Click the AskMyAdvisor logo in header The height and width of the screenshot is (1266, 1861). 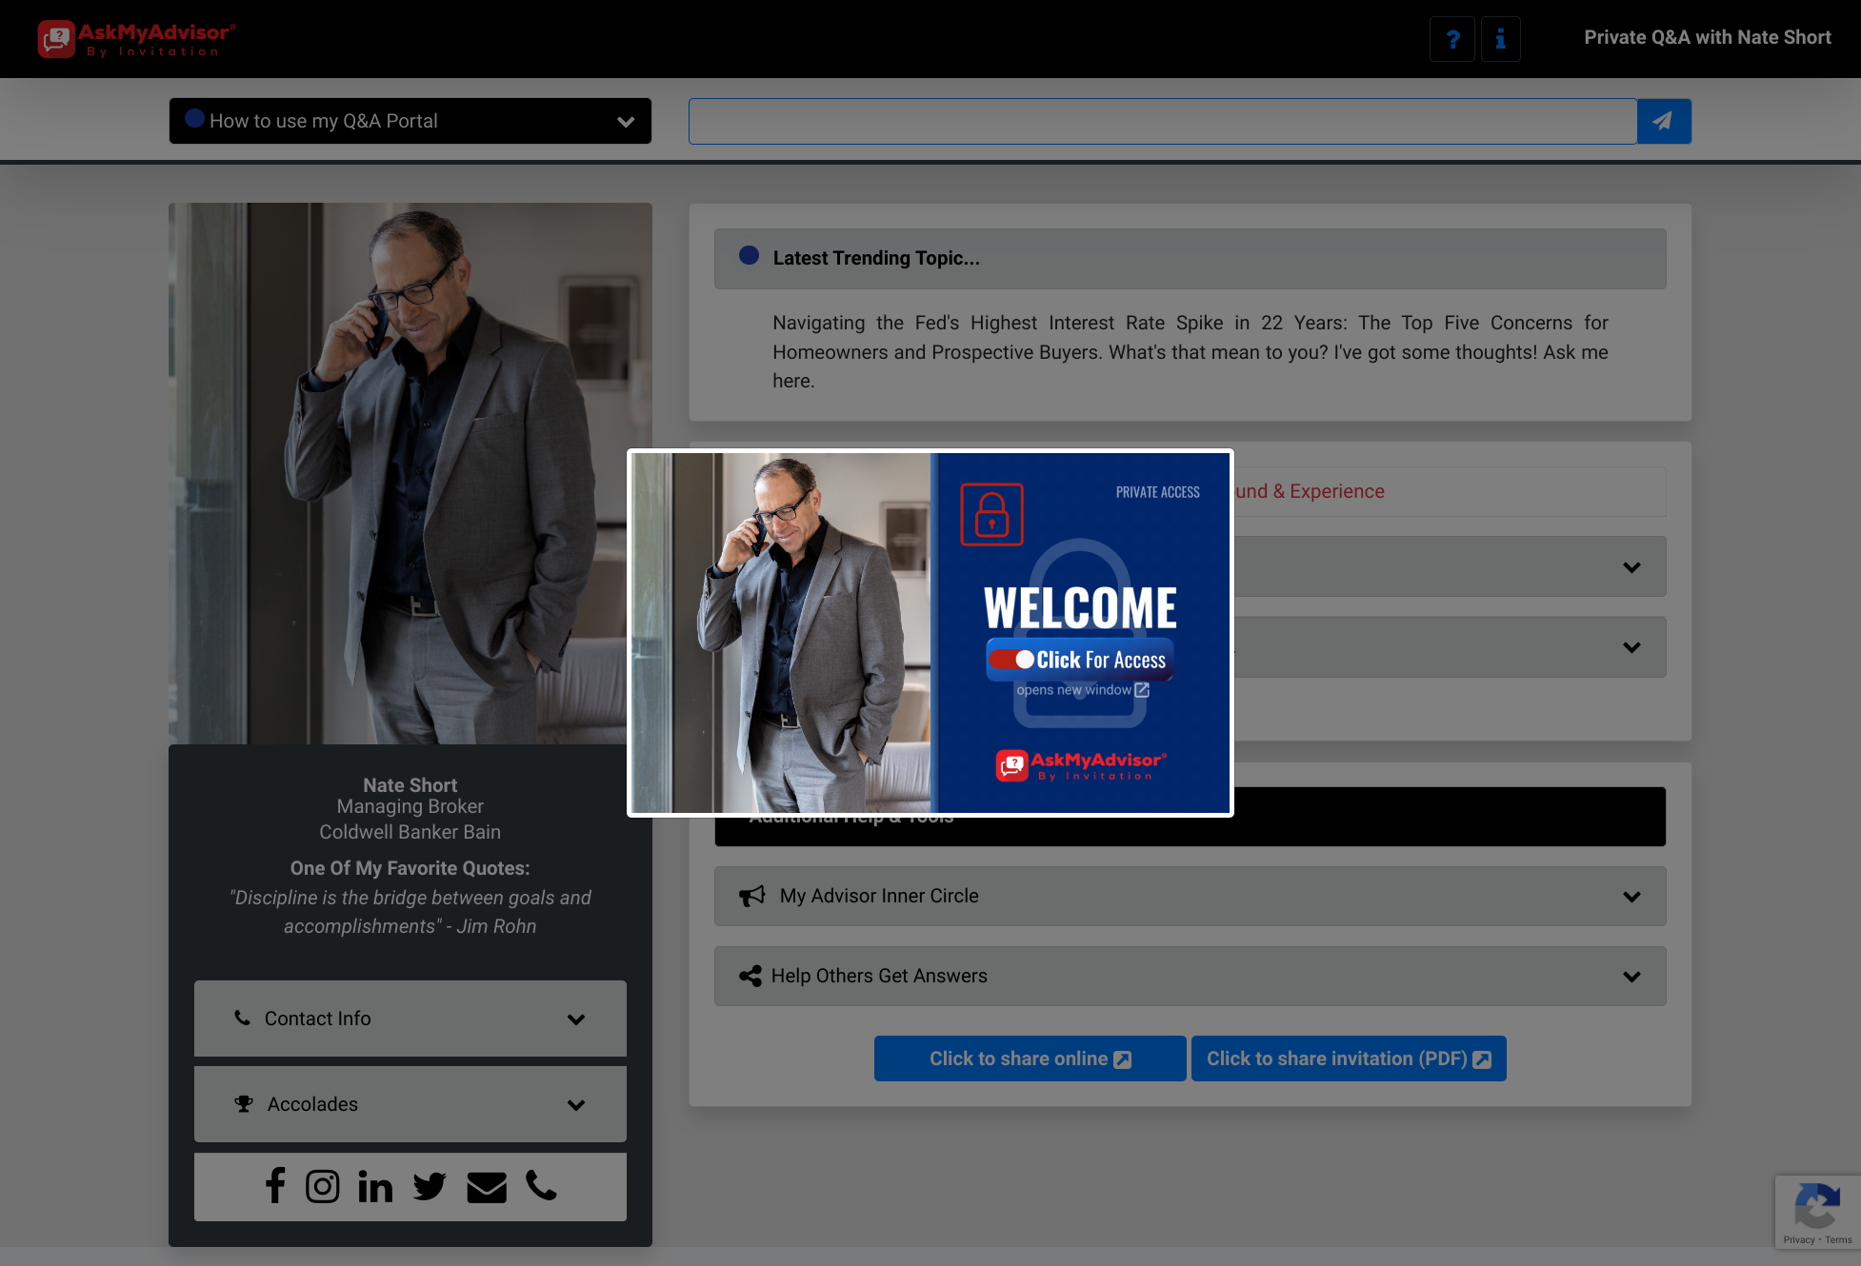click(x=137, y=39)
